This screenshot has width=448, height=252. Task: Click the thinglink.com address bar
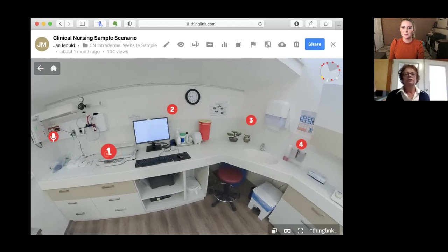click(x=201, y=24)
